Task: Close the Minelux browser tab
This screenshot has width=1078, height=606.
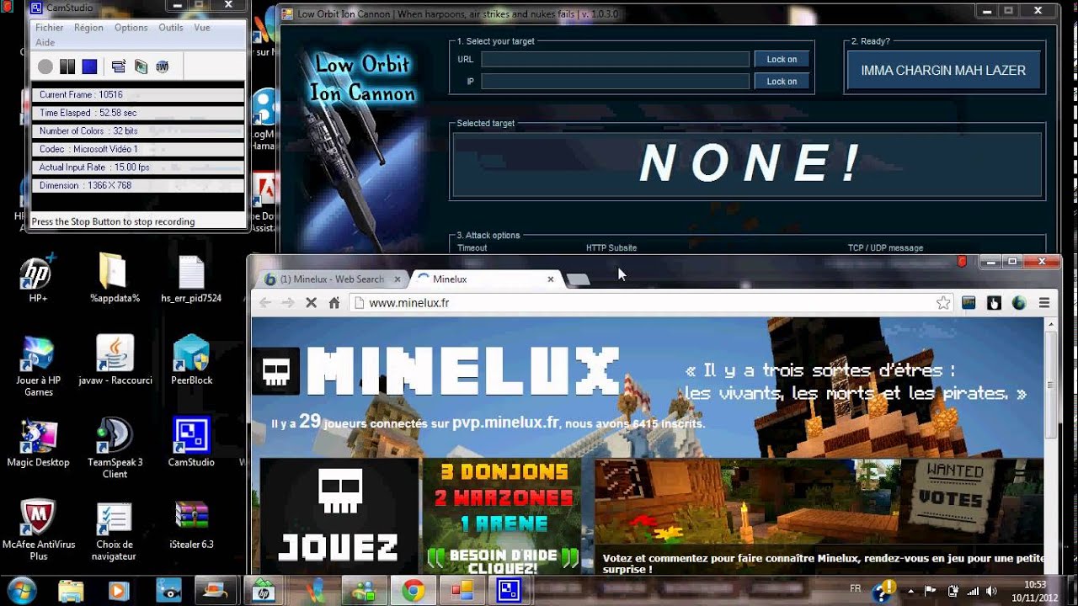Action: click(x=551, y=279)
